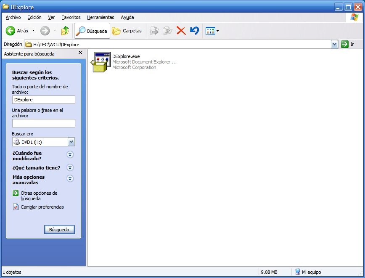Click the green Ir go arrow
Viewport: 365px width, 278px height.
[344, 44]
